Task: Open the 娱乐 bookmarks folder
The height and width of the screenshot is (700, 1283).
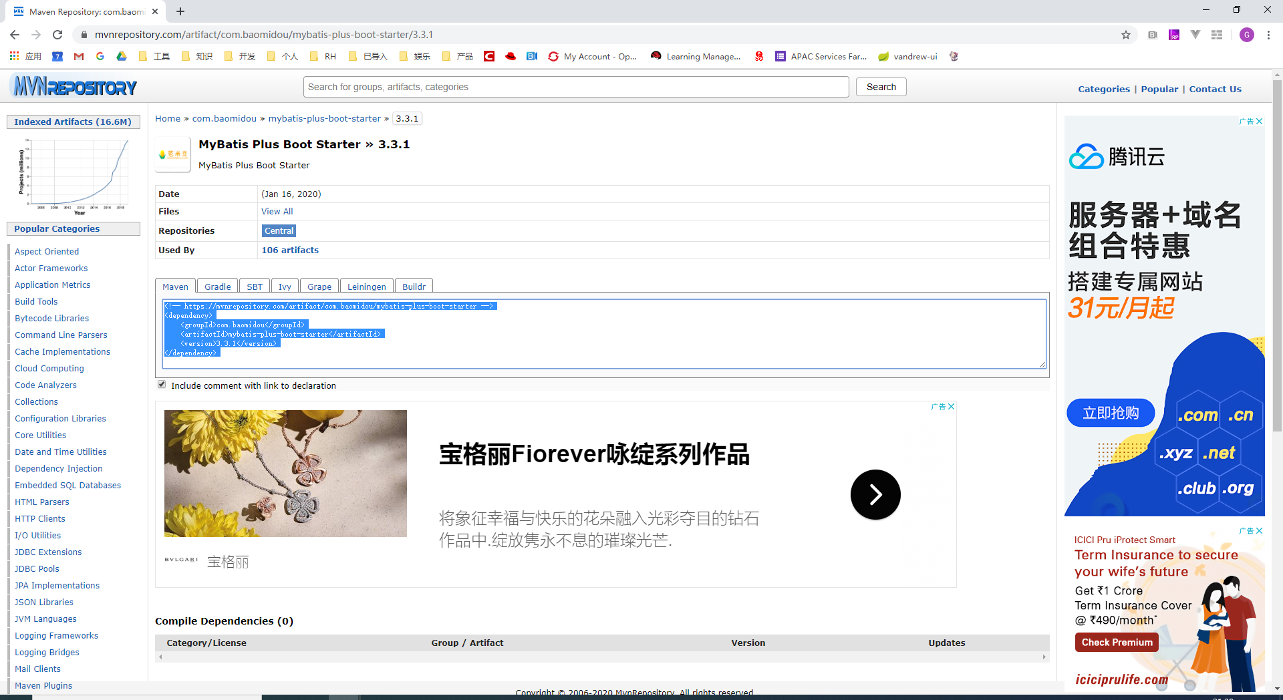Action: click(415, 56)
